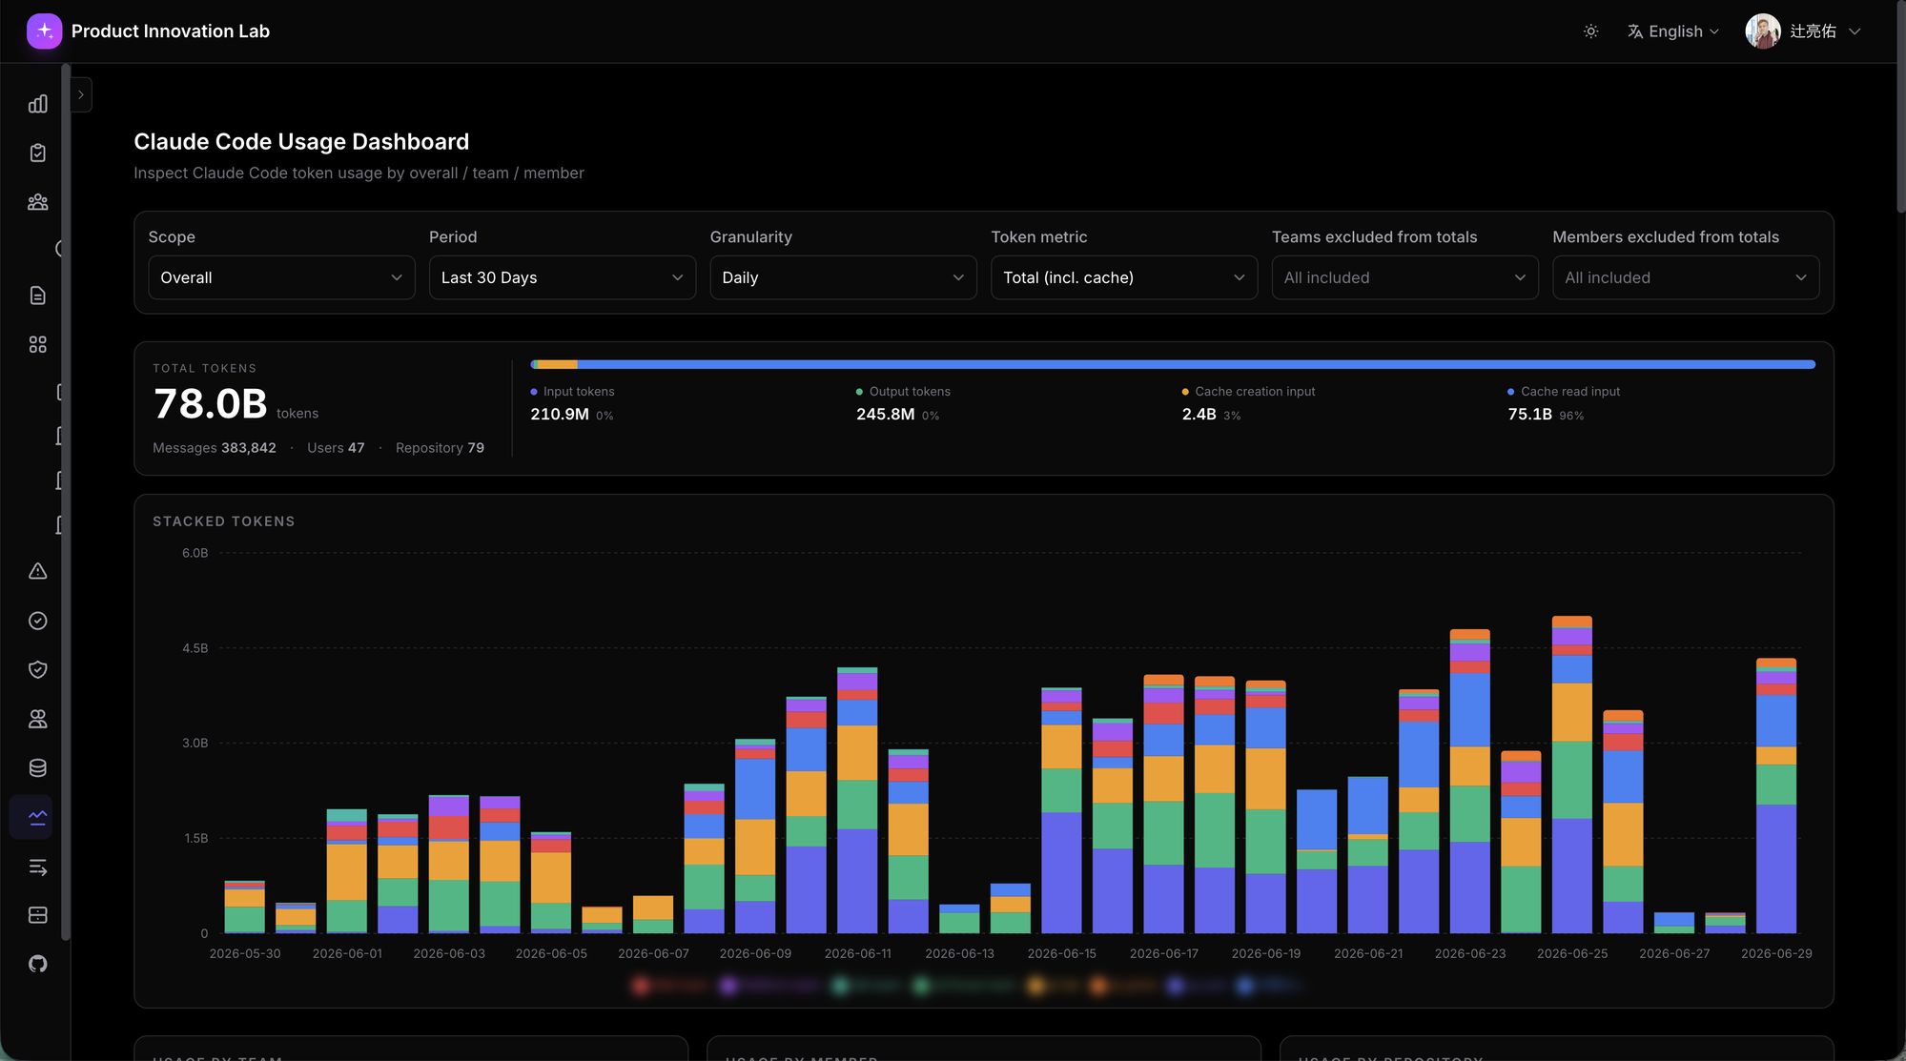
Task: Click the sidebar vertical scrollbar
Action: click(x=66, y=500)
